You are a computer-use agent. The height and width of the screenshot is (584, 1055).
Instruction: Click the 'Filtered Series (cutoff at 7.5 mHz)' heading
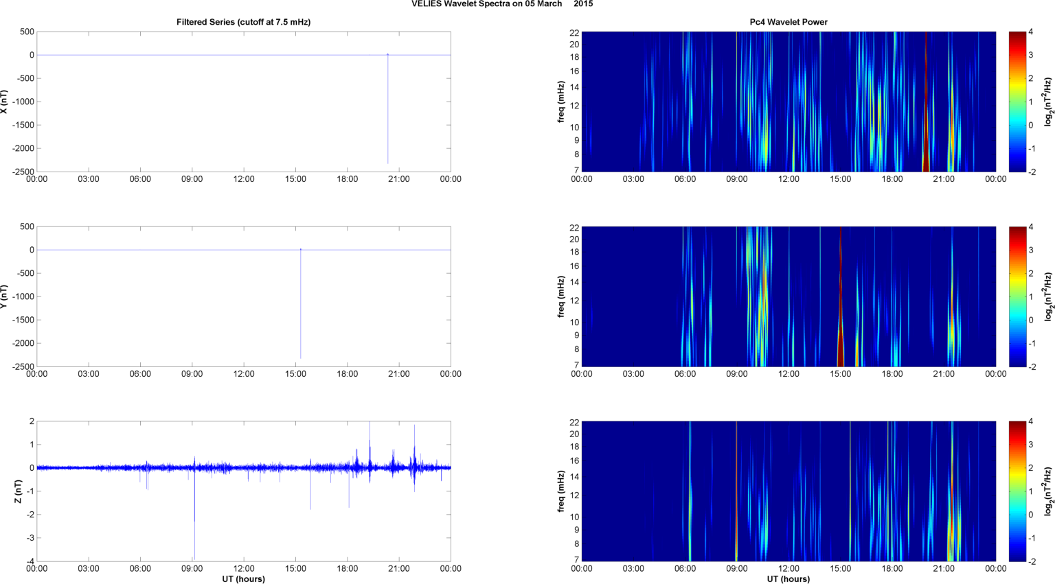click(243, 22)
